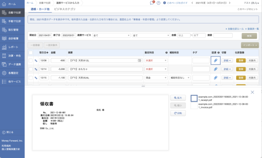Tick the 12/15 transaction row checkbox

(x=31, y=78)
